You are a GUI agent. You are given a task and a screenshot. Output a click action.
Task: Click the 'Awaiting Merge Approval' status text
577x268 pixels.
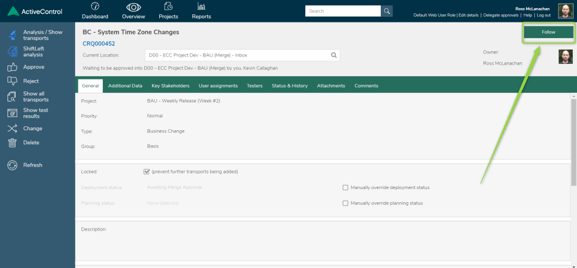pyautogui.click(x=174, y=187)
